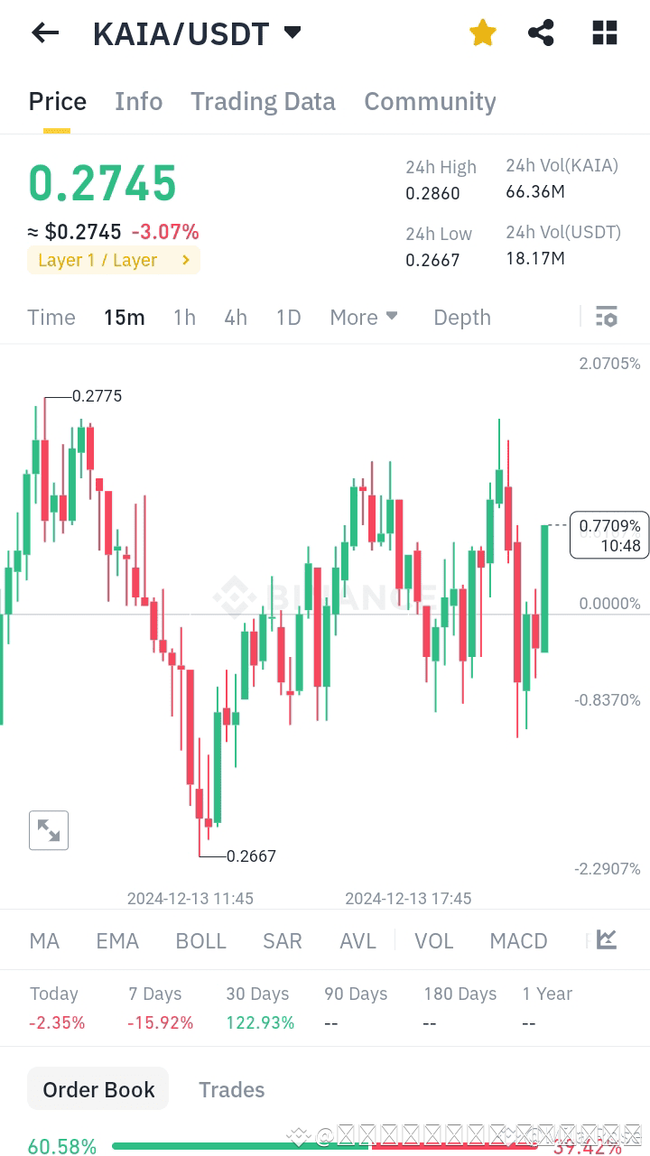Enable the MA indicator on the chart
Image resolution: width=650 pixels, height=1156 pixels.
coord(43,940)
